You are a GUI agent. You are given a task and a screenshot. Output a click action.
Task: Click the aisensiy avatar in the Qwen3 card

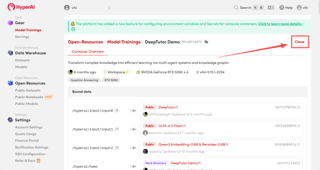(145, 151)
